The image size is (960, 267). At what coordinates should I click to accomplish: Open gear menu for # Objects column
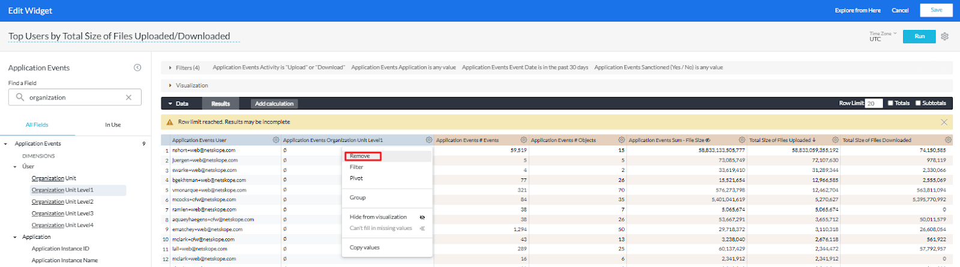(622, 140)
